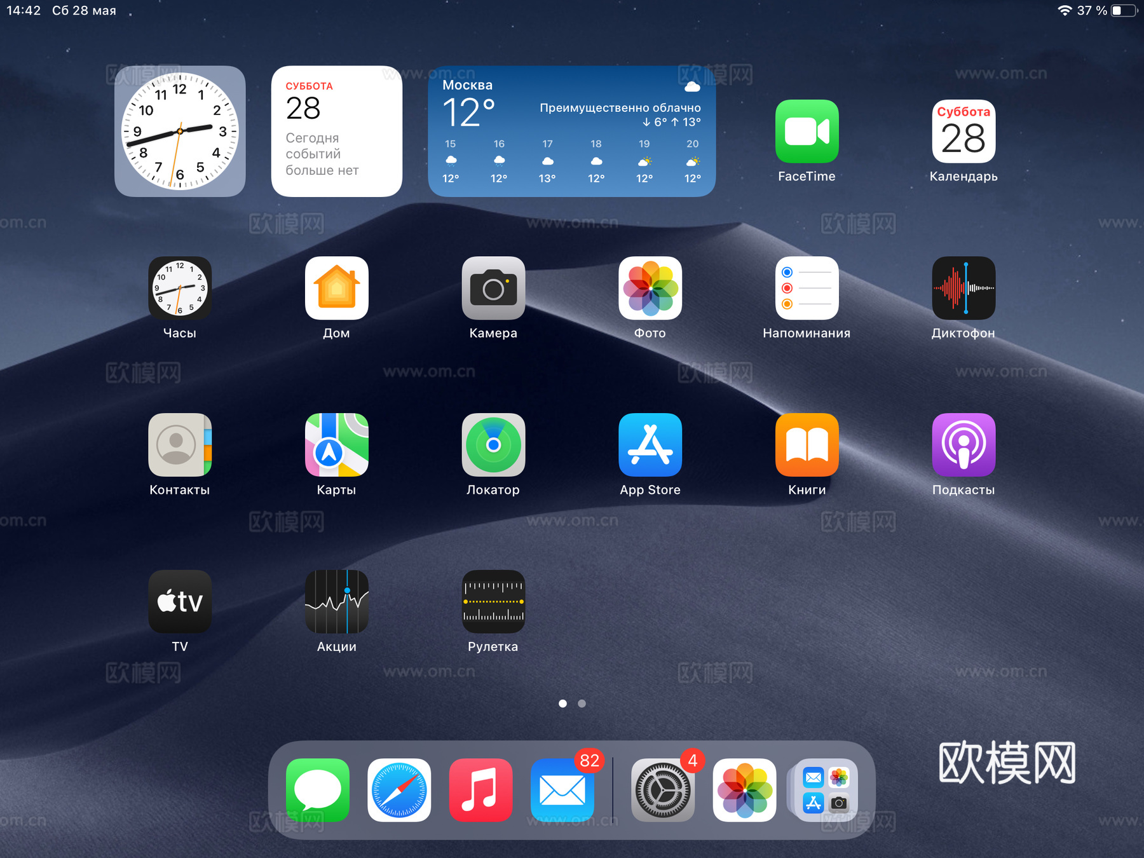Tap the 14:42 time in status bar

pos(24,11)
